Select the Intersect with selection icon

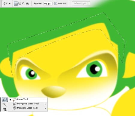point(27,4)
